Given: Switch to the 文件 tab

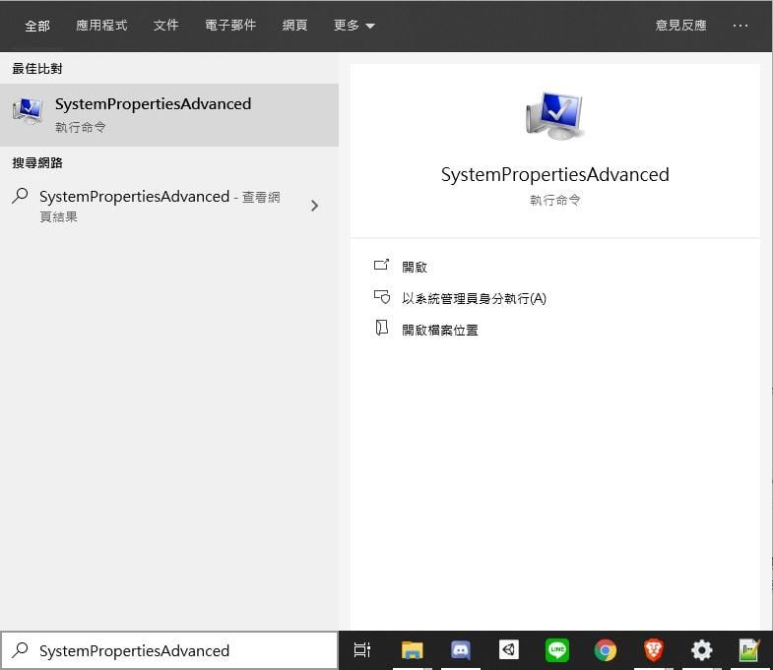Looking at the screenshot, I should [165, 26].
